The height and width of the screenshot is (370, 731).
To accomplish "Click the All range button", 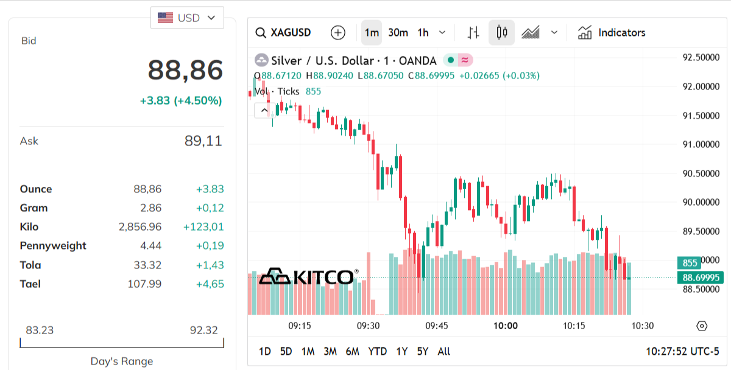I will click(x=444, y=352).
